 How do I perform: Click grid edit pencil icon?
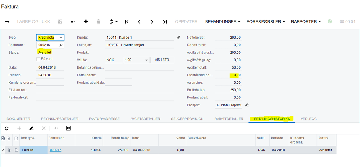click(31, 128)
